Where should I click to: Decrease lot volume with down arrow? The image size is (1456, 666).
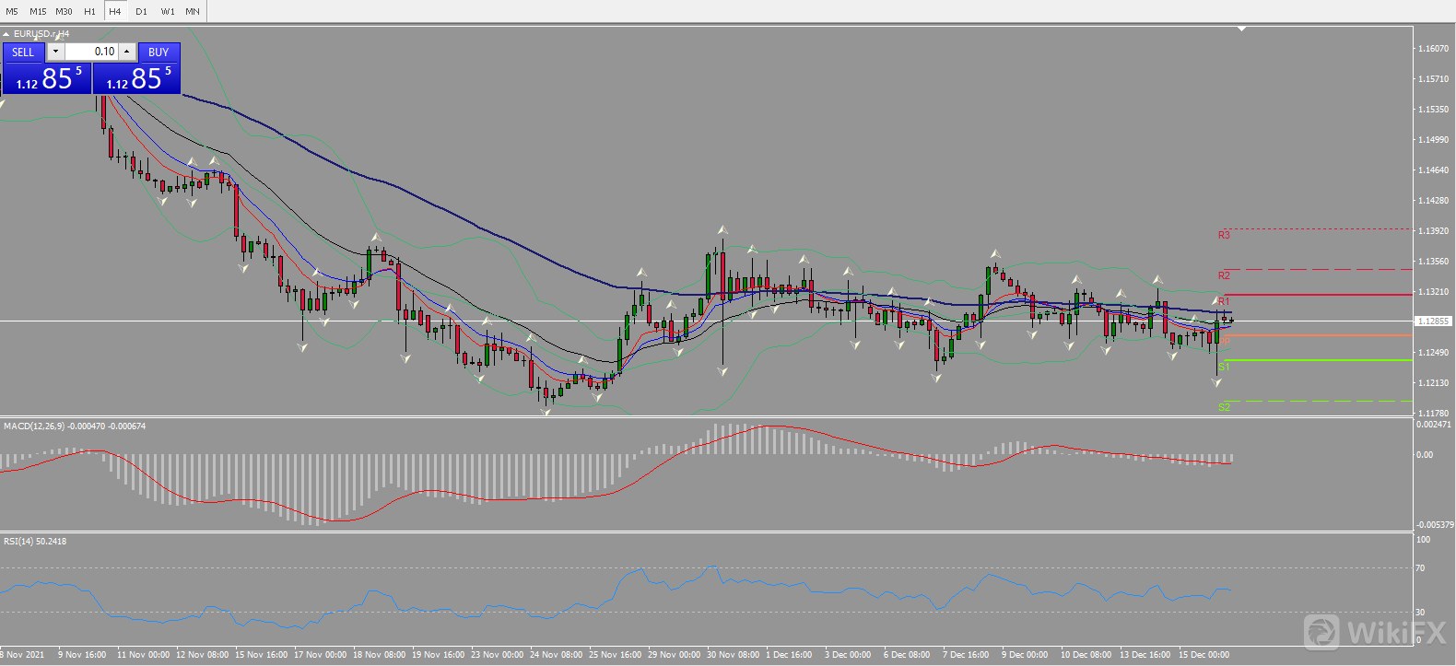point(55,52)
